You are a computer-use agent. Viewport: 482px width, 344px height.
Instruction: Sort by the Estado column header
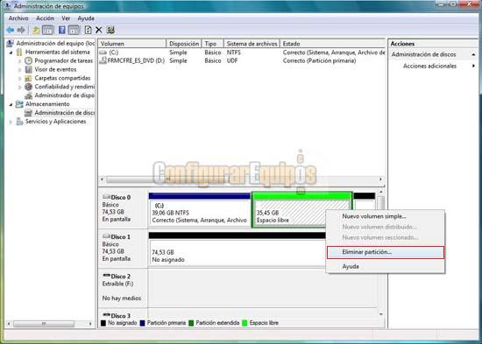pyautogui.click(x=333, y=44)
